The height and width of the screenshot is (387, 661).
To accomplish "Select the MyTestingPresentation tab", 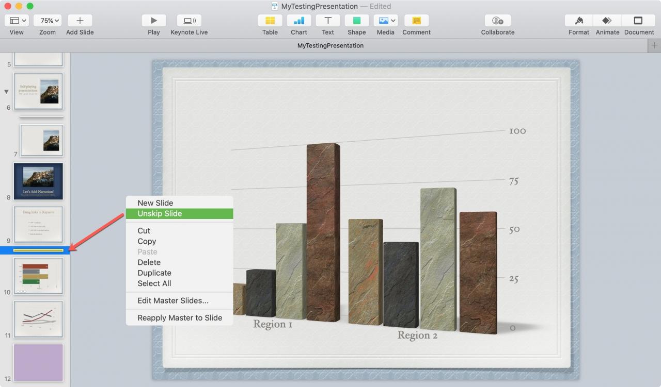I will pos(330,45).
